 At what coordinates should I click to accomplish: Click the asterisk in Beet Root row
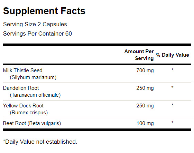tap(172, 123)
